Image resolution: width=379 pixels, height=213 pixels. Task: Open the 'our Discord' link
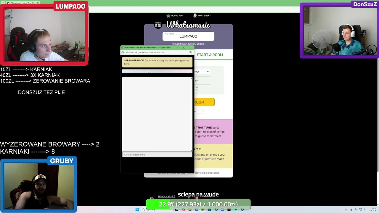pyautogui.click(x=212, y=173)
